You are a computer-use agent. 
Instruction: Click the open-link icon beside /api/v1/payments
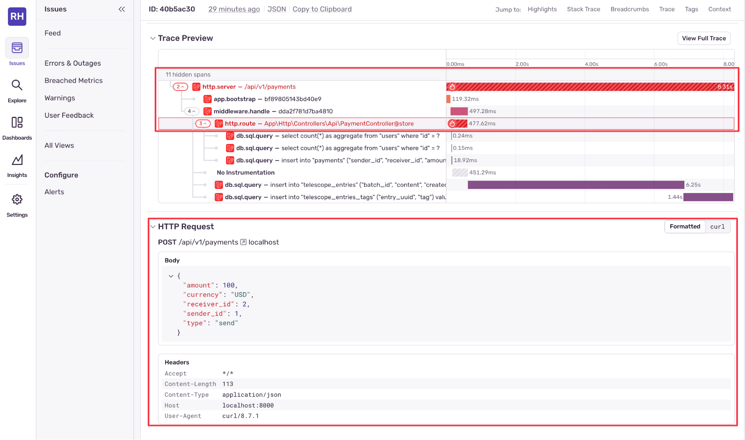243,242
